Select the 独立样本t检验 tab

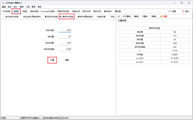coord(12,17)
